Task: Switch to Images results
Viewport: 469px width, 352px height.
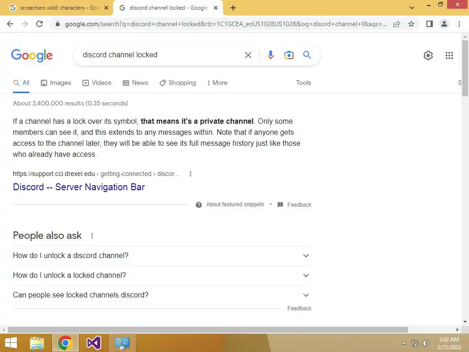Action: pos(56,83)
